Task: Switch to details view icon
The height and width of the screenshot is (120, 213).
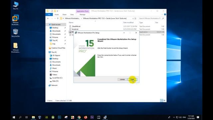Action: [161, 101]
